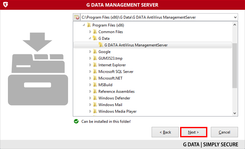The width and height of the screenshot is (245, 149).
Task: Click the Microsoft SQL Server folder icon
Action: 95,72
